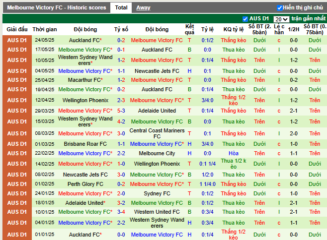Click the 3-0 score on 08/02/25
This screenshot has width=327, height=240.
(x=121, y=175)
